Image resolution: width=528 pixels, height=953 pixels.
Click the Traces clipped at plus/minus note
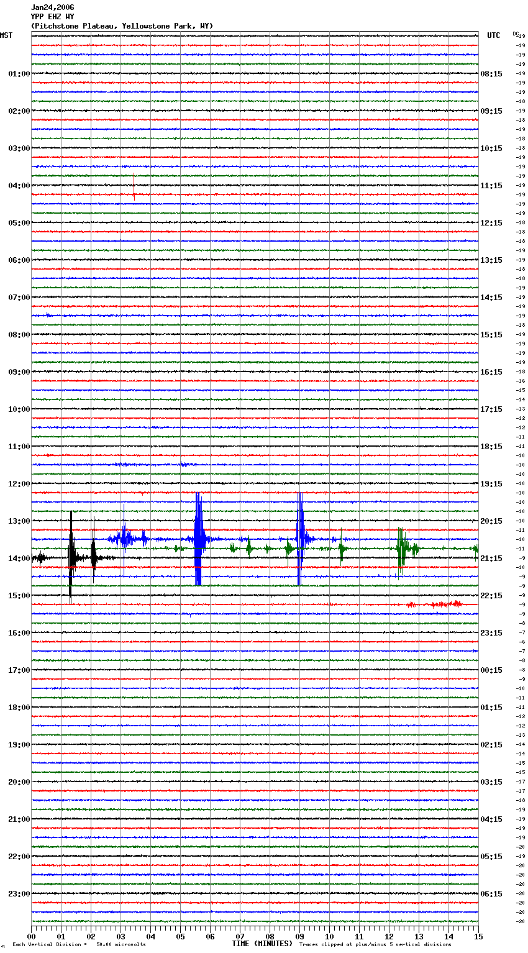pyautogui.click(x=375, y=945)
